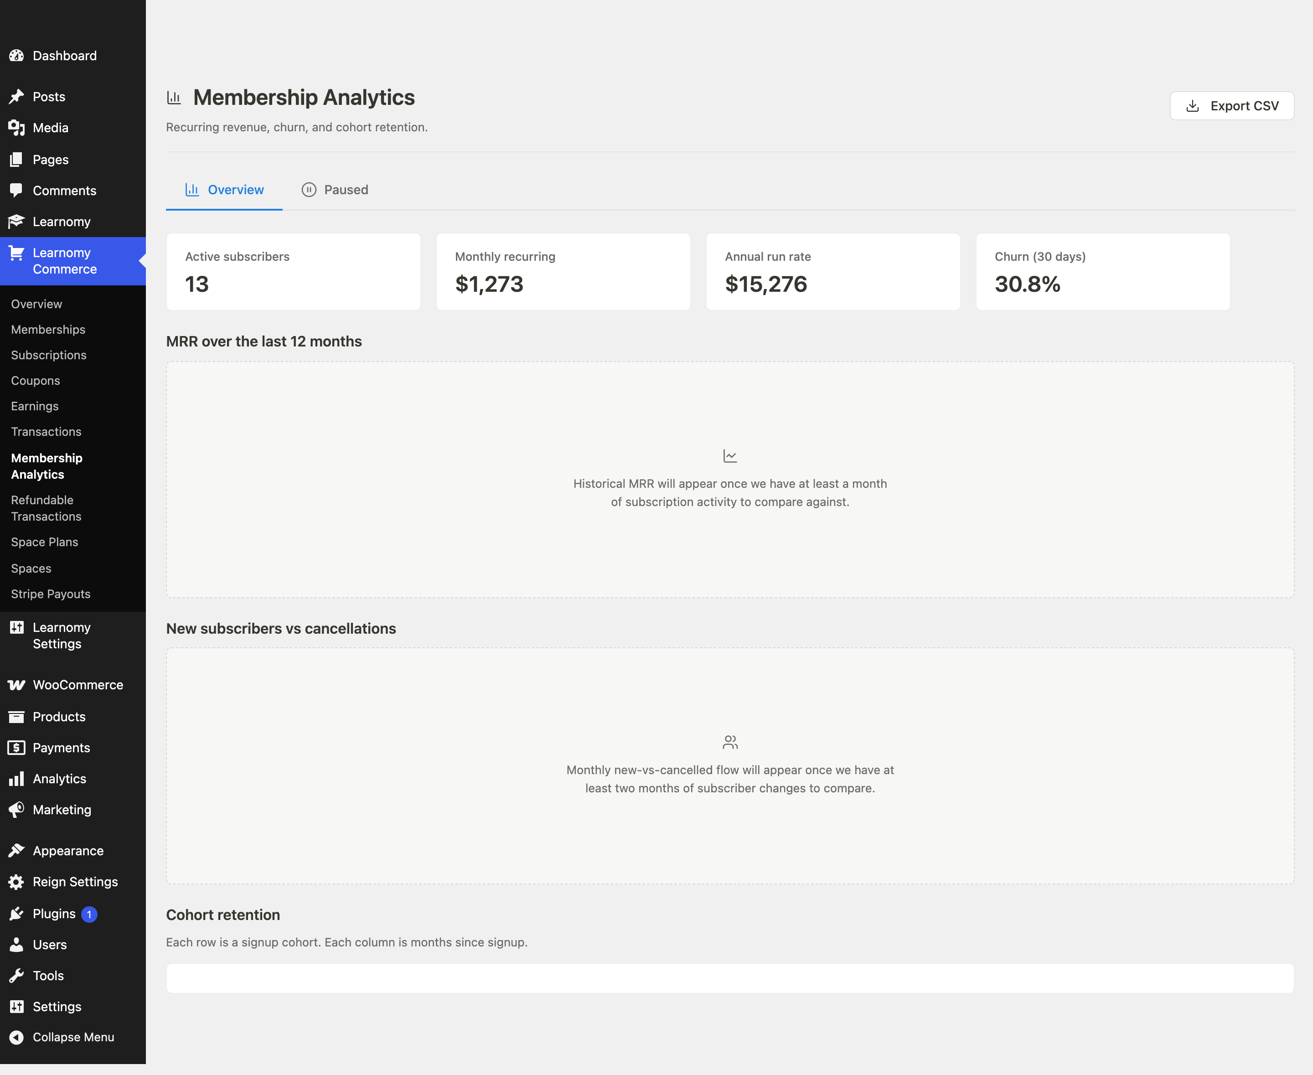Image resolution: width=1313 pixels, height=1075 pixels.
Task: Click the Learnomy Settings sliders icon
Action: 17,627
